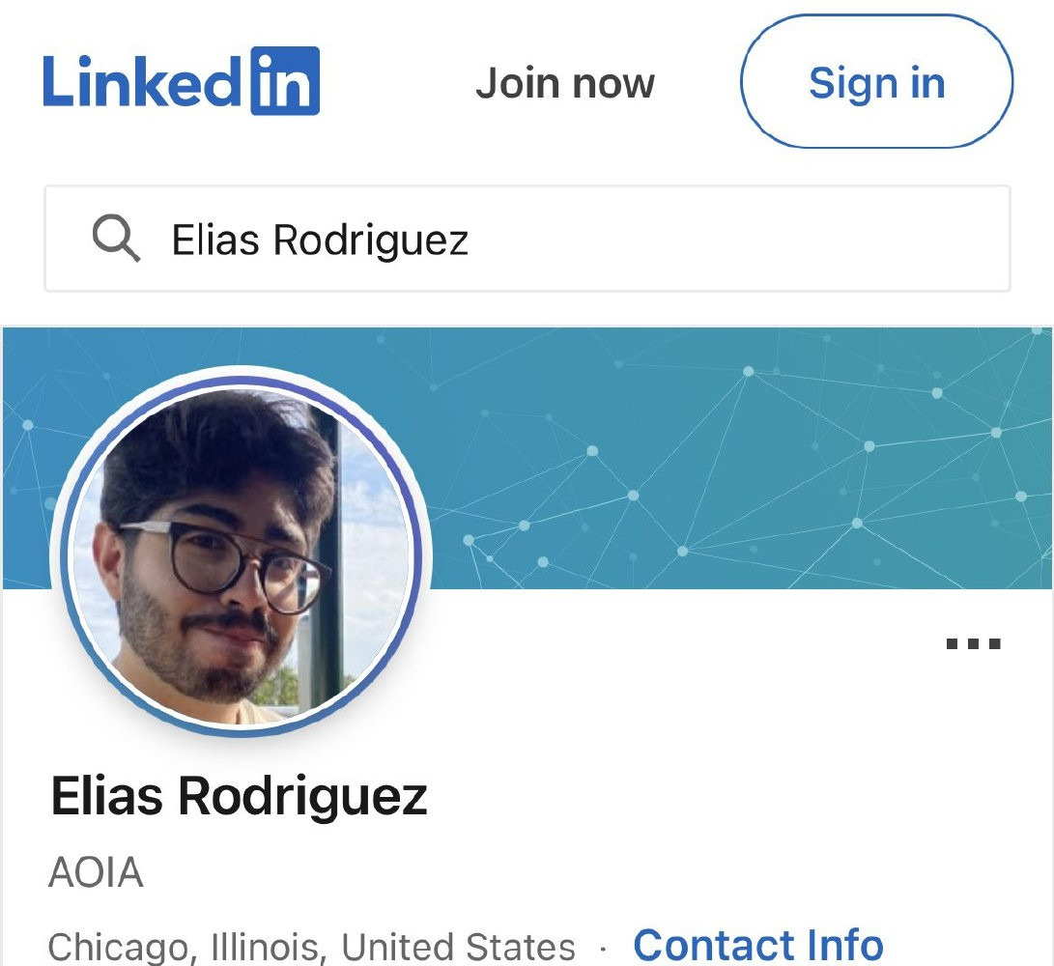This screenshot has height=966, width=1054.
Task: Focus the search field containing 'Elias Rodriguez'
Action: pyautogui.click(x=527, y=239)
